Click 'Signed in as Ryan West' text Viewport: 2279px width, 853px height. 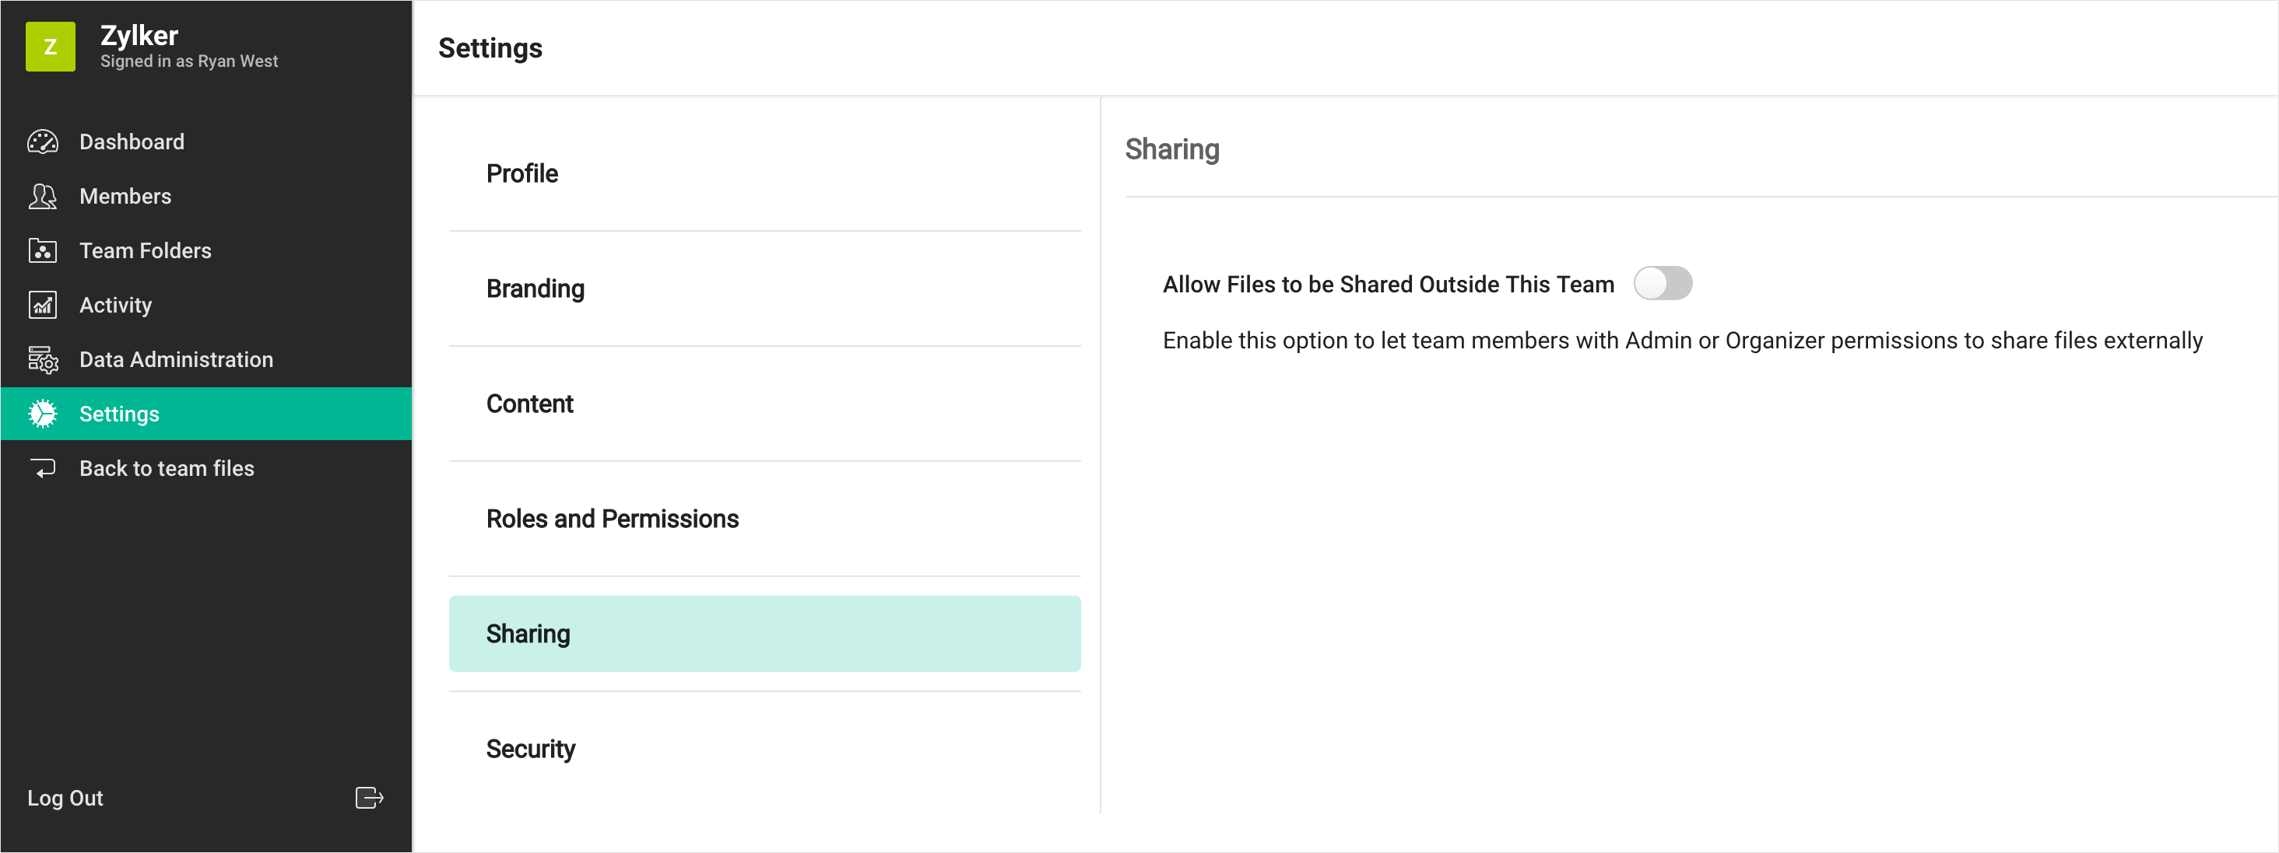(x=189, y=61)
